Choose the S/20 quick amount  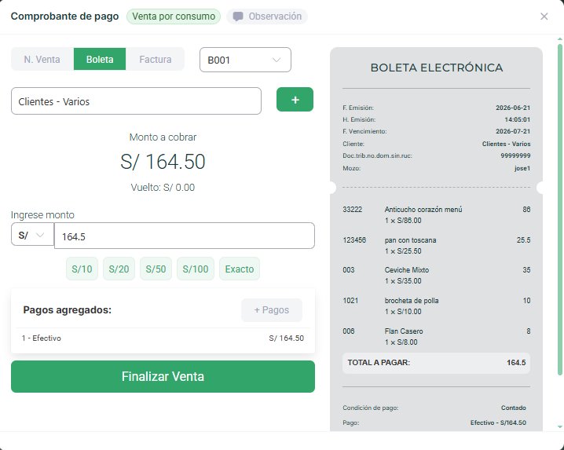[x=119, y=269]
